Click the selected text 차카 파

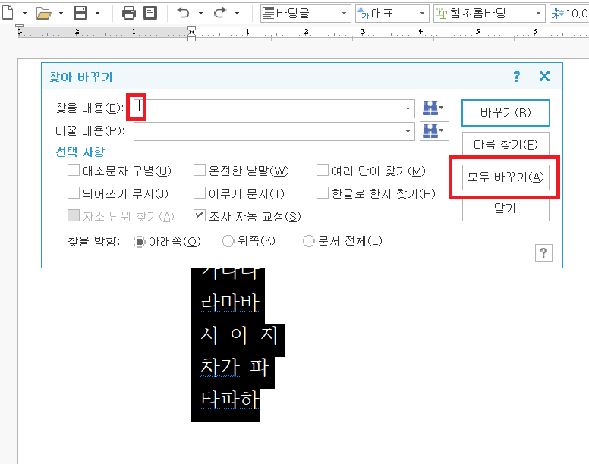(x=235, y=367)
